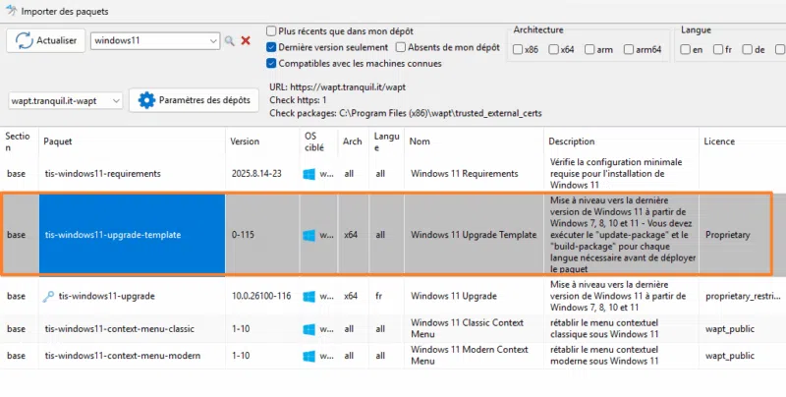Viewport: 786px width, 397px height.
Task: Click Windows logo in context-menu-modern row
Action: click(x=309, y=356)
